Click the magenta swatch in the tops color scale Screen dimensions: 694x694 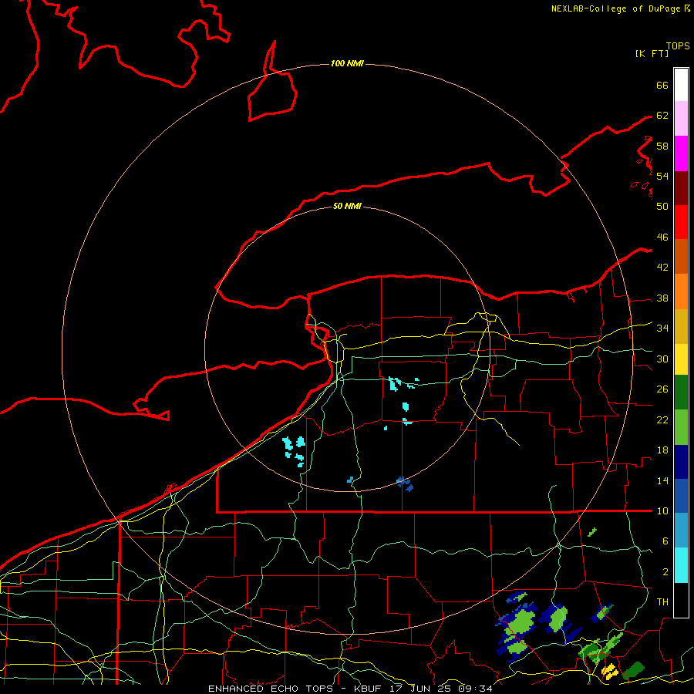click(681, 153)
